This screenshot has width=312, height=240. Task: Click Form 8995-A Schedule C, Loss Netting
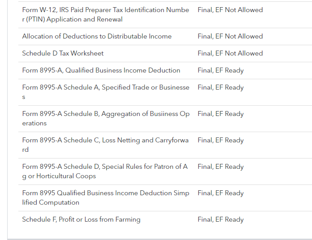[x=105, y=145]
